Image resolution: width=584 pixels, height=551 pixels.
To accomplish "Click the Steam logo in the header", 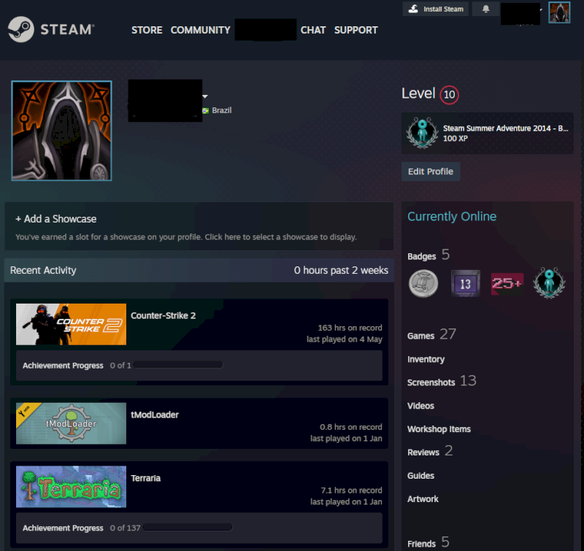I will [x=51, y=29].
